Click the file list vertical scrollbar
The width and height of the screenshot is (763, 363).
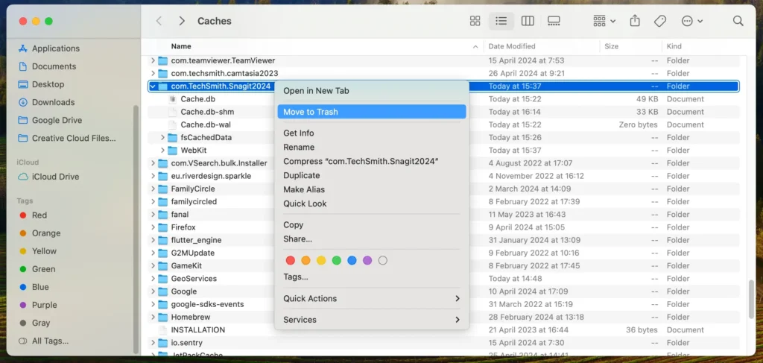point(751,299)
